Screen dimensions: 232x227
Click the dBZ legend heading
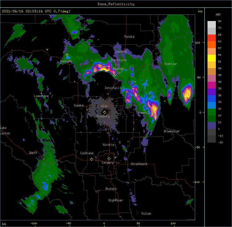coord(218,14)
